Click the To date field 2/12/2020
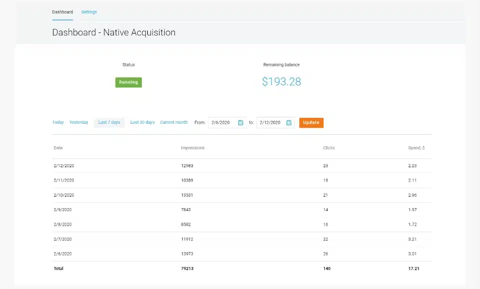The width and height of the screenshot is (480, 289). pos(270,123)
